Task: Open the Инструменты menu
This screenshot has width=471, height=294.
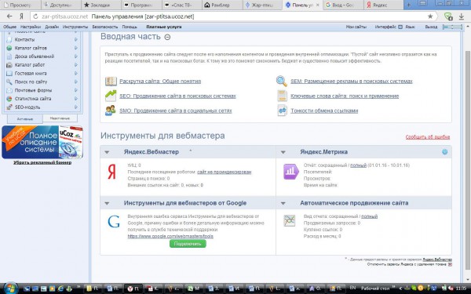Action: click(x=75, y=27)
